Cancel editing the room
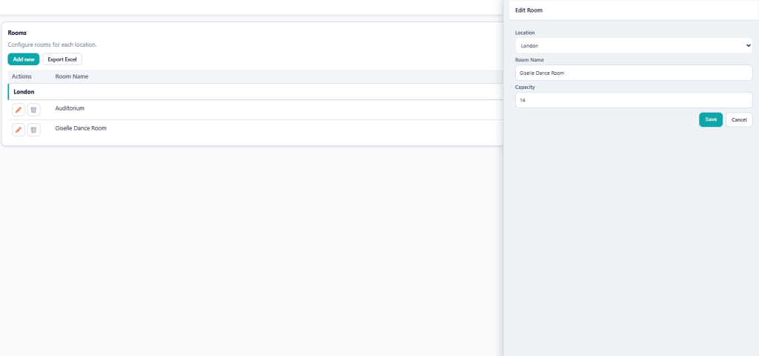The width and height of the screenshot is (759, 356). (739, 119)
